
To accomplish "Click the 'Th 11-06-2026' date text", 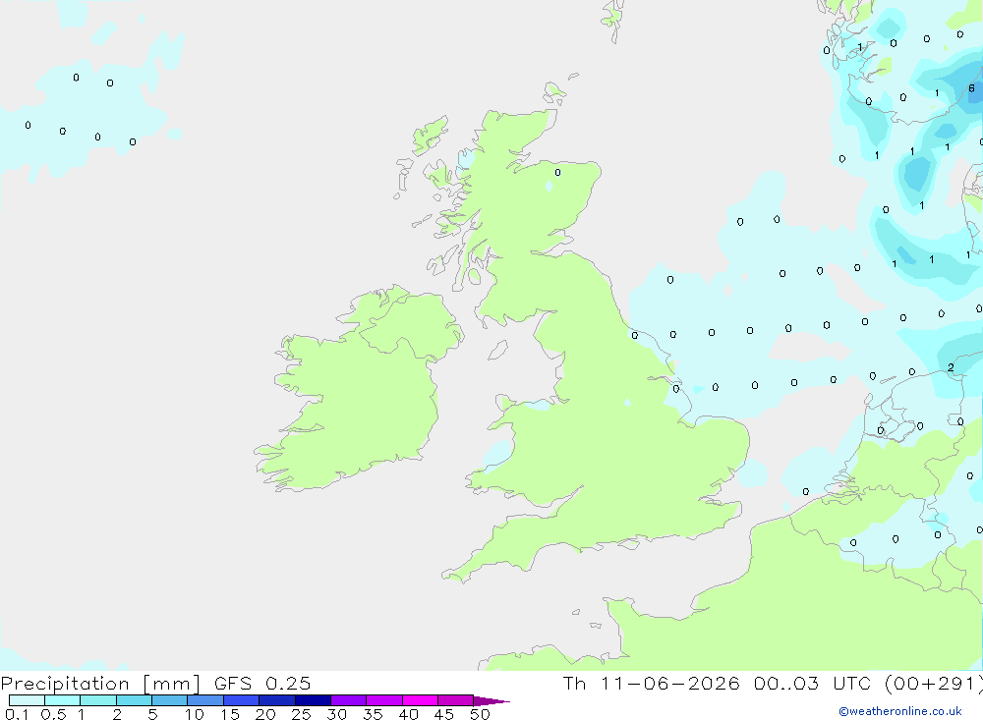I will pyautogui.click(x=651, y=683).
